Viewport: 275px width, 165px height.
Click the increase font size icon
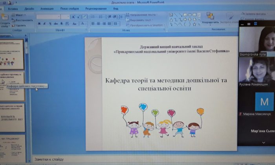(x=74, y=17)
